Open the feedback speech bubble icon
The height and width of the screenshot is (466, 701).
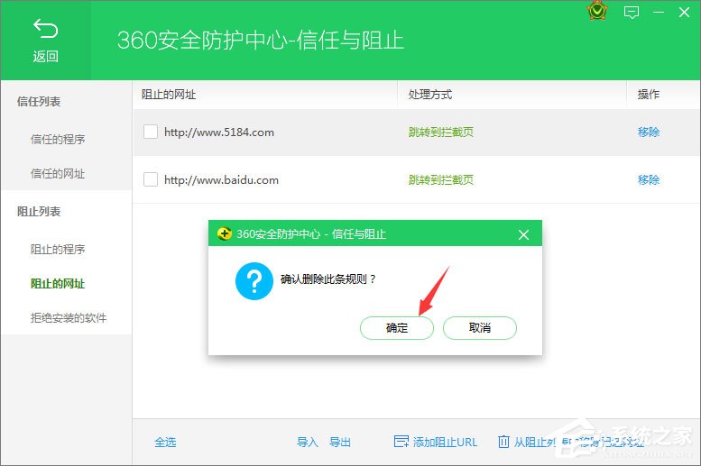(632, 13)
